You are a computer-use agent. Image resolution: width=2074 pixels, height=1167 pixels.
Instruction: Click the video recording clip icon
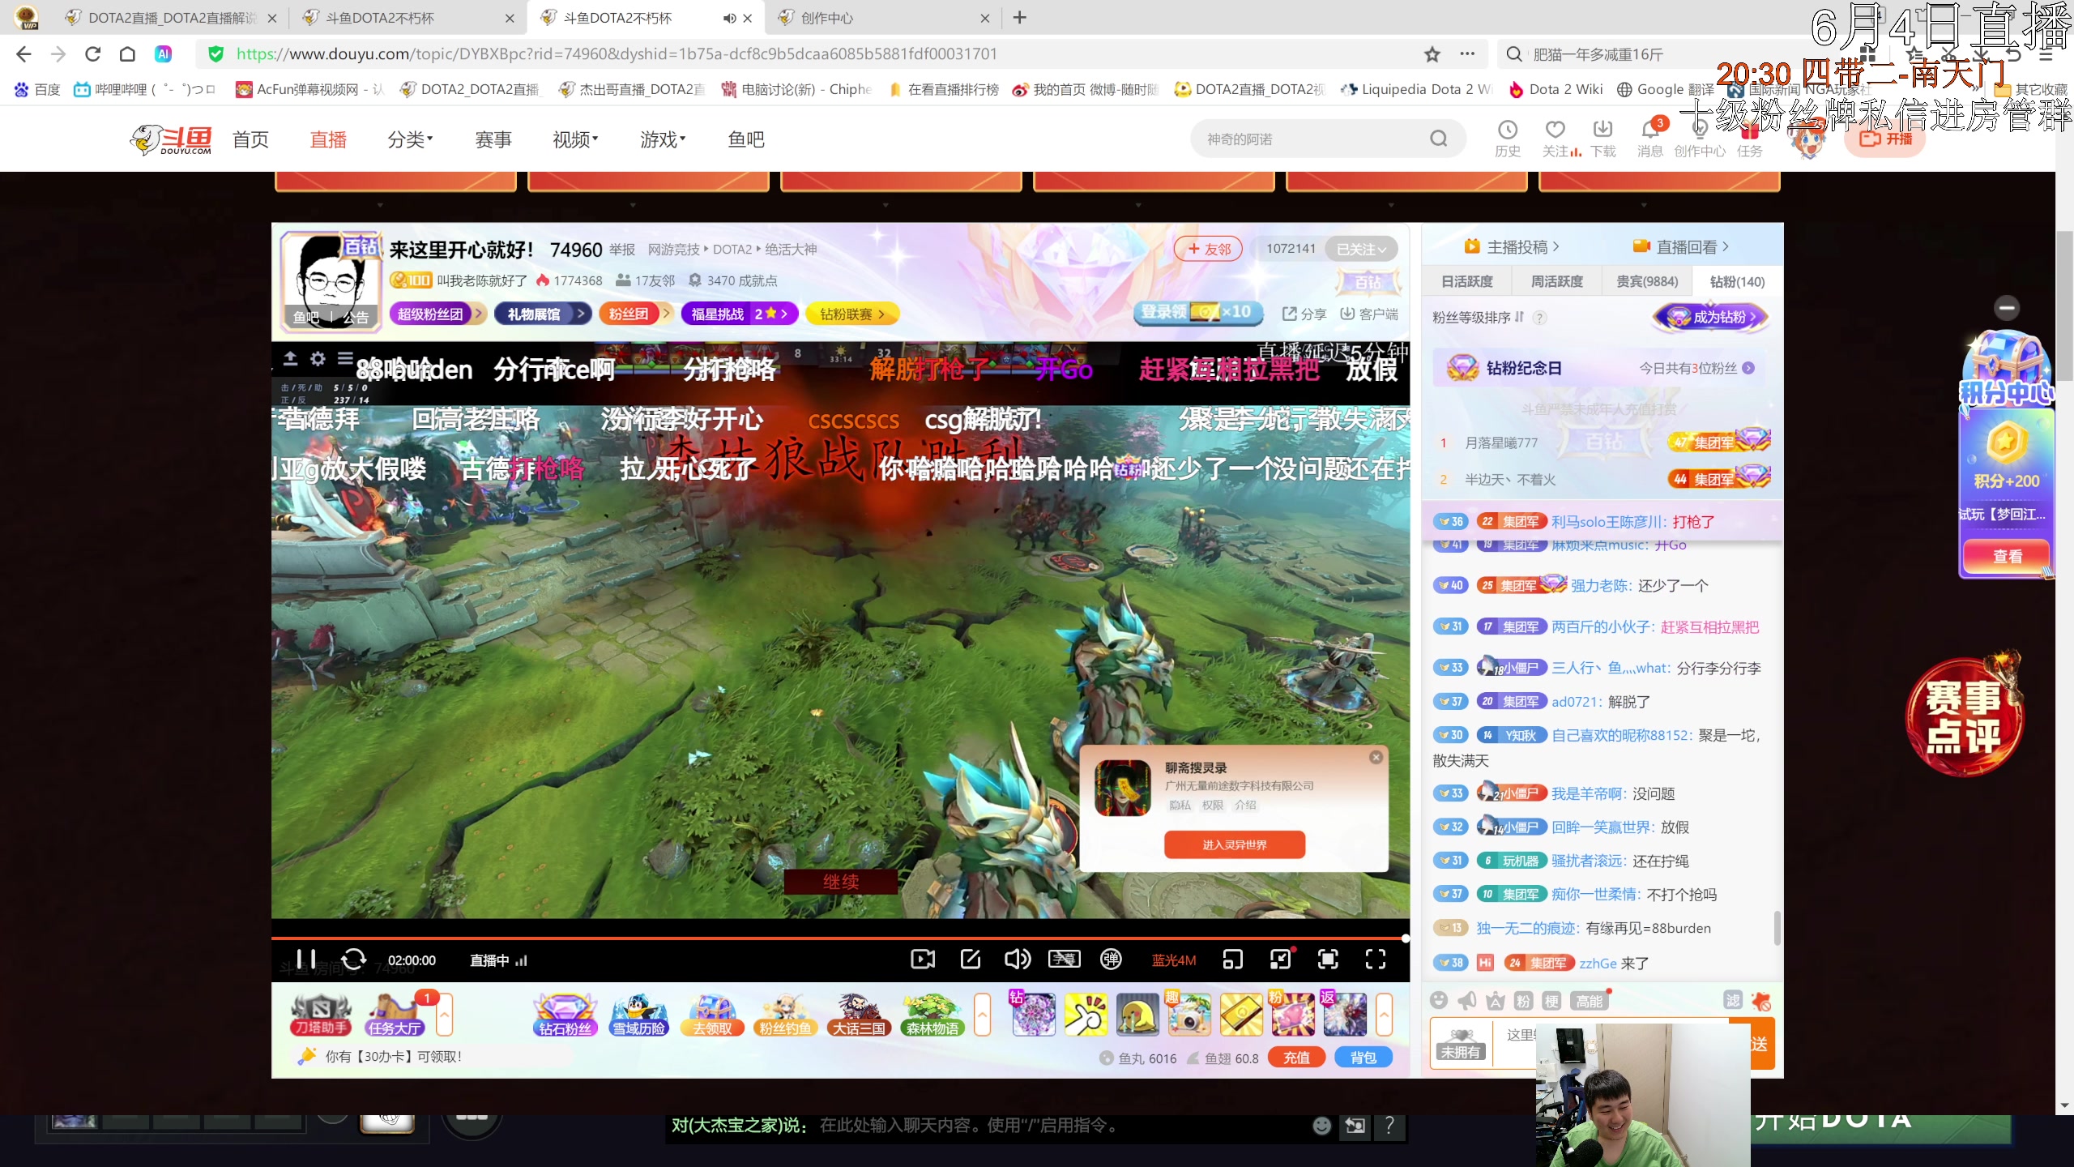(923, 960)
